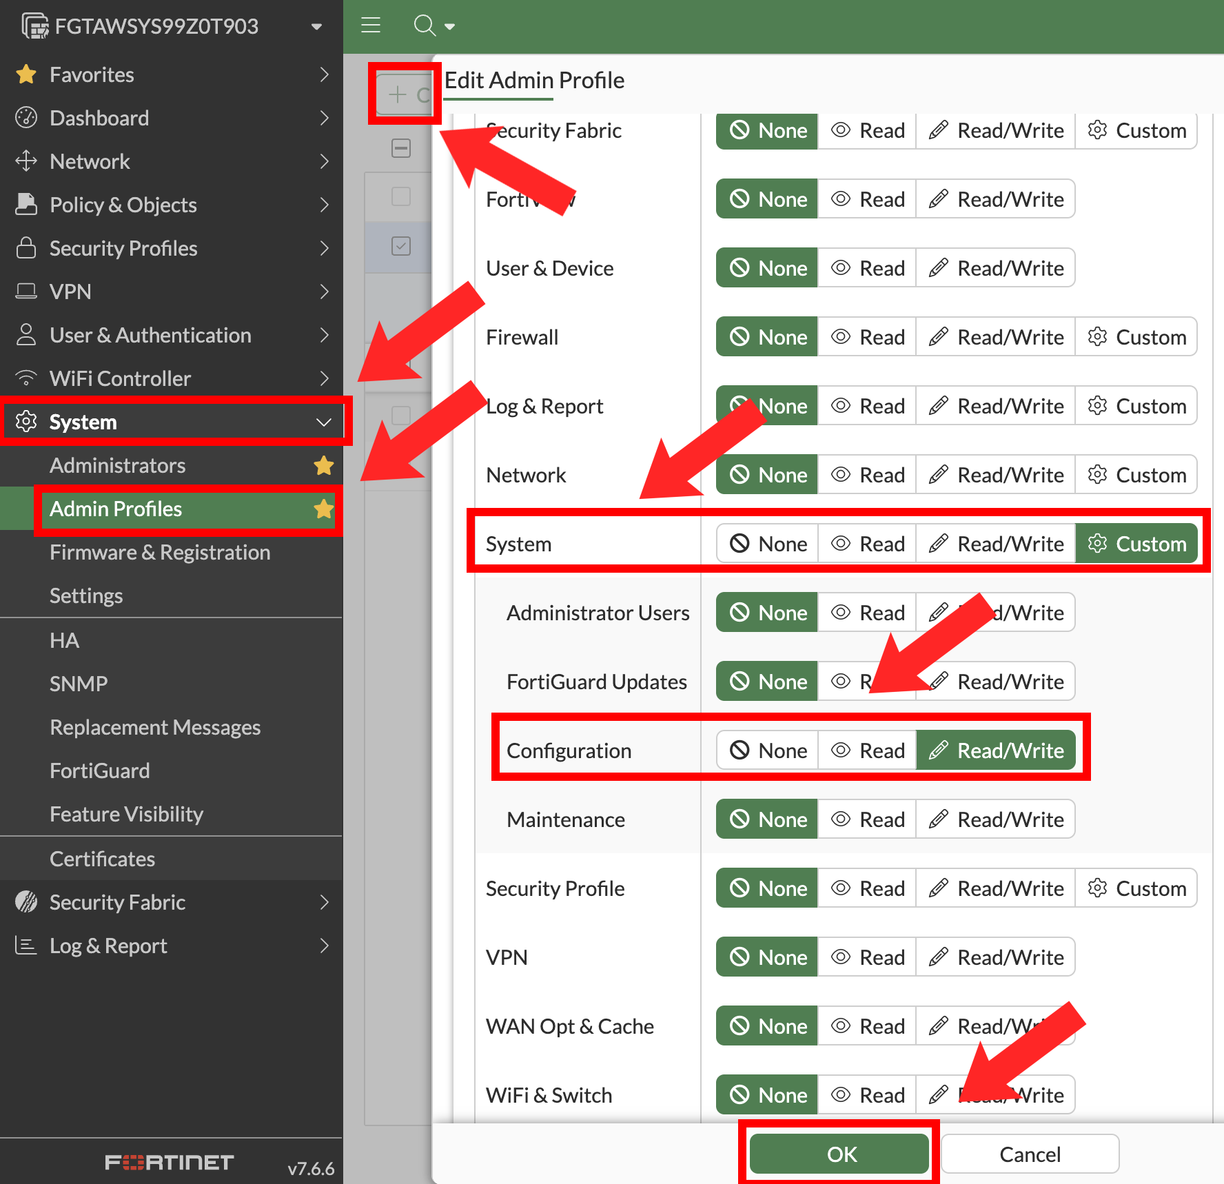The width and height of the screenshot is (1224, 1184).
Task: Click the star icon beside Admin Profiles
Action: [323, 509]
